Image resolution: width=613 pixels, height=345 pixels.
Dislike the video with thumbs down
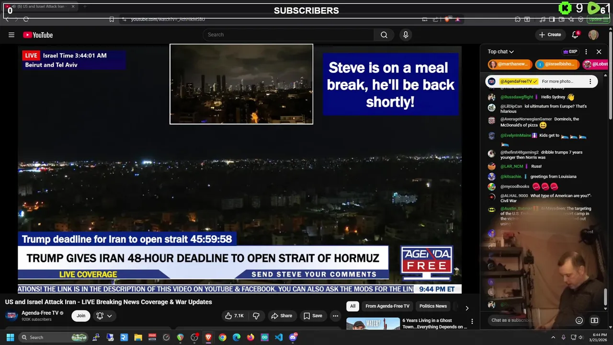pyautogui.click(x=256, y=316)
